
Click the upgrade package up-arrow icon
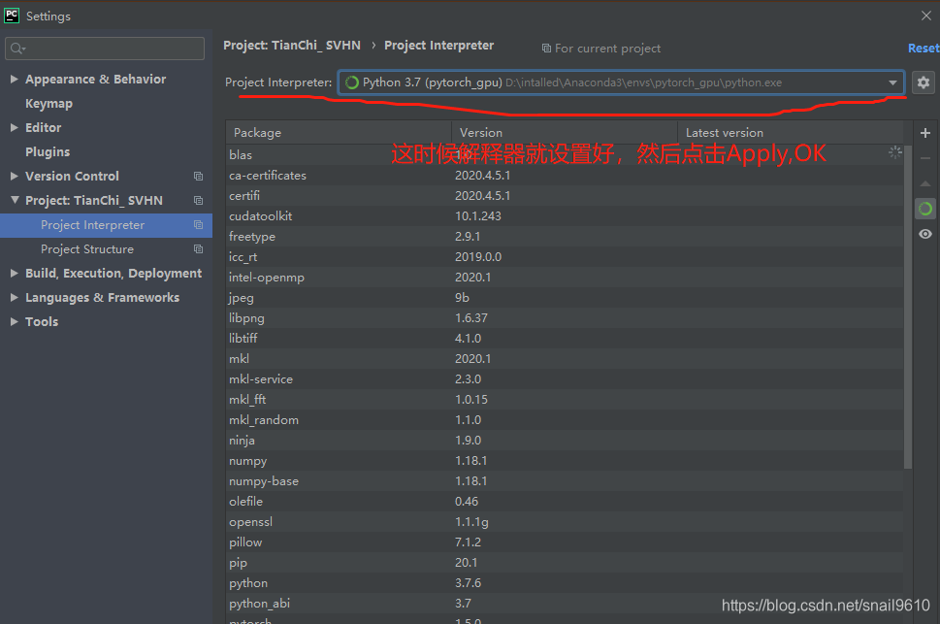(925, 183)
